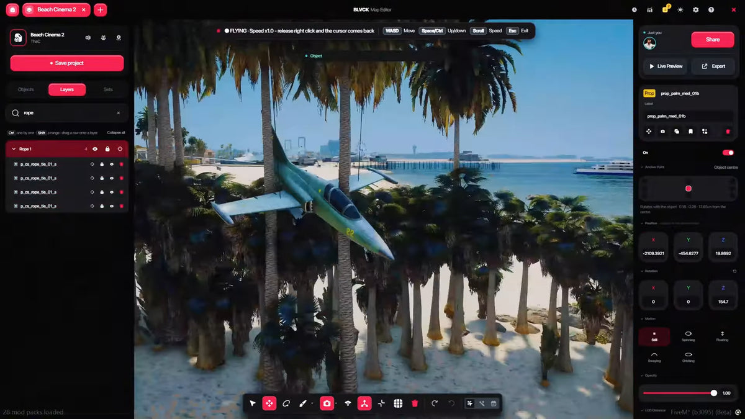Switch to the Objects tab
This screenshot has width=745, height=419.
coord(26,89)
